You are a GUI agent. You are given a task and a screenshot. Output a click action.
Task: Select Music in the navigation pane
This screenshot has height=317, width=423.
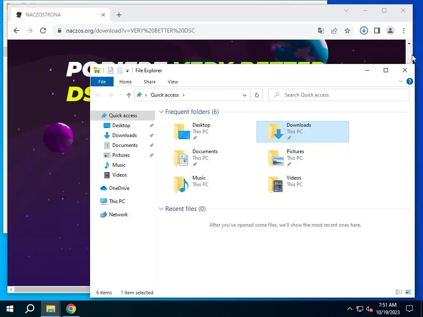point(119,165)
